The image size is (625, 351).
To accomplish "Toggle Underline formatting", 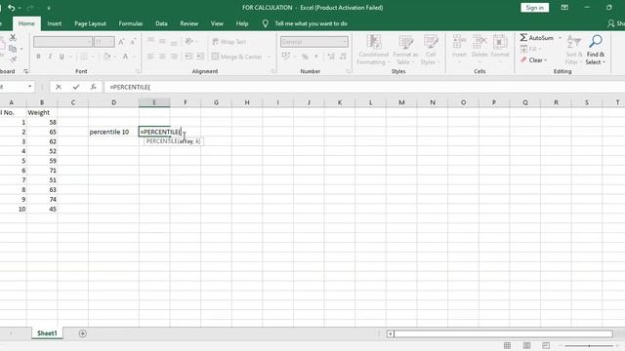I will click(x=62, y=57).
